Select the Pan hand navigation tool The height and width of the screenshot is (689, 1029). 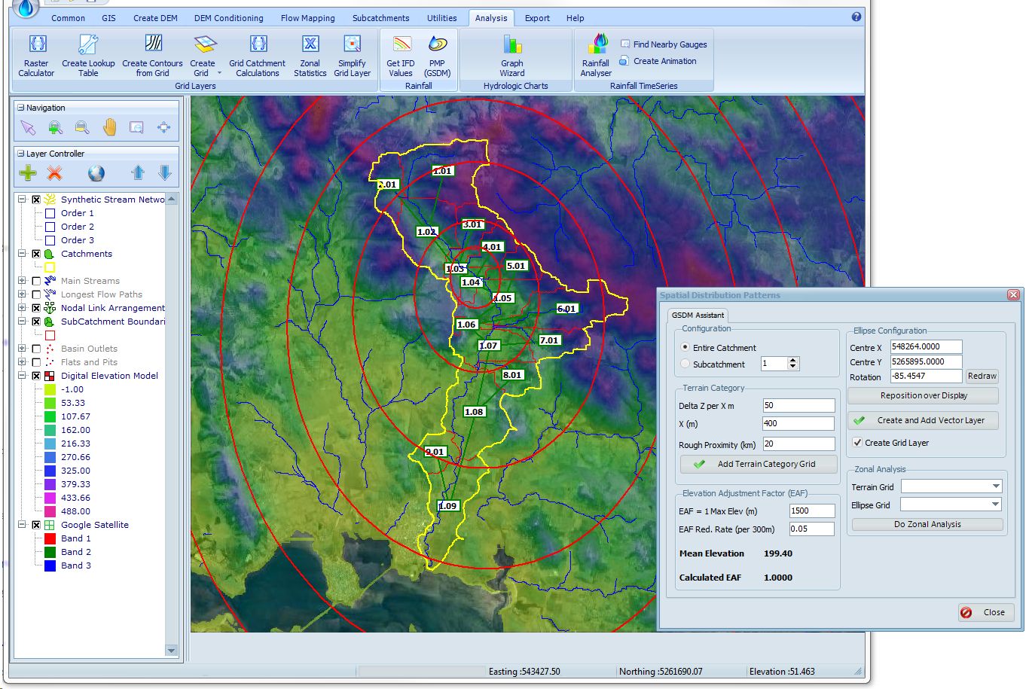point(109,128)
